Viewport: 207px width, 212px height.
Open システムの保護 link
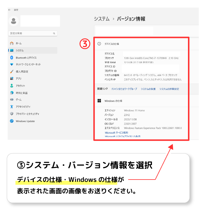point(148,89)
